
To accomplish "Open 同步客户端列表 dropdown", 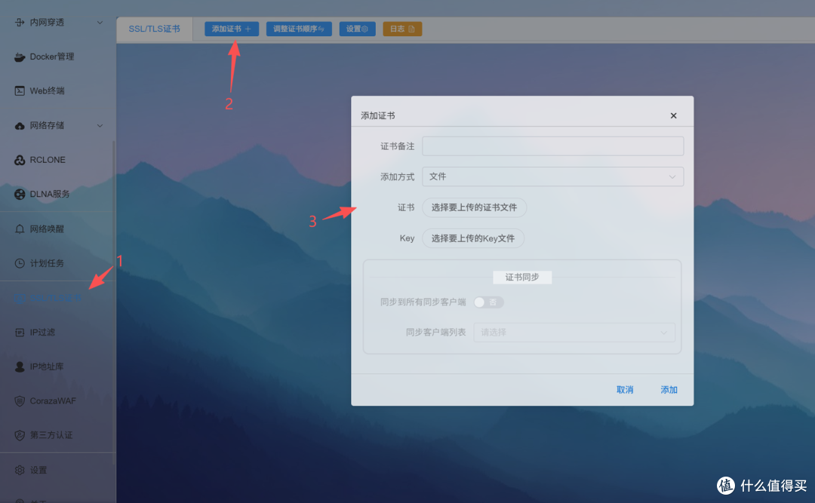I will [574, 333].
